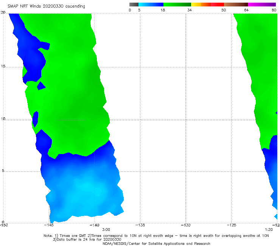Click the note line starting 'Note: 1) Times are GMT'
The image size is (280, 246).
156,236
